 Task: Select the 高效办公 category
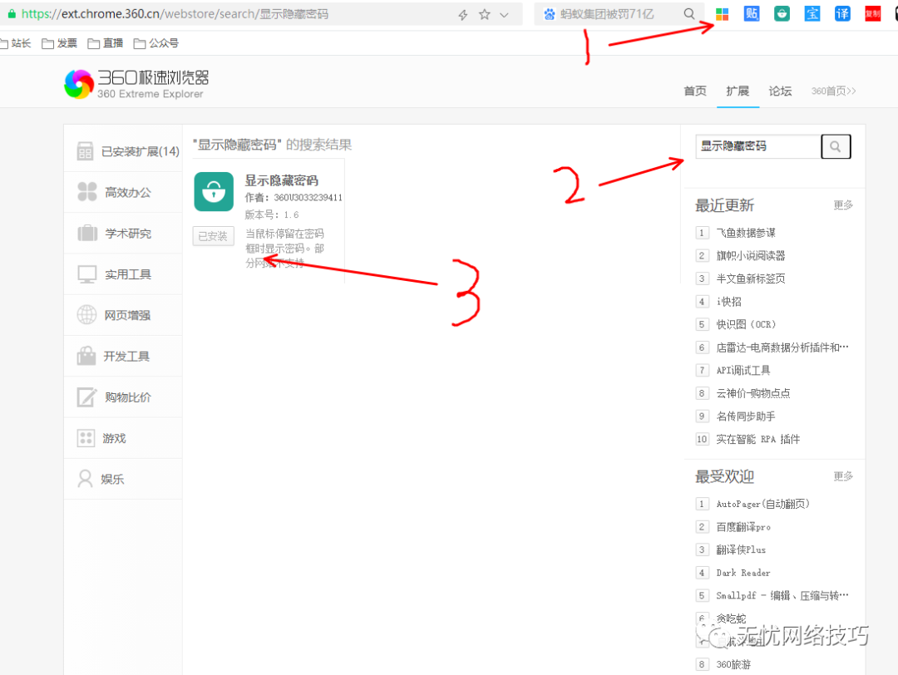point(123,192)
